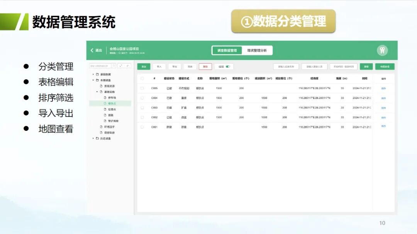Click the 导出 export button
The width and height of the screenshot is (417, 234).
click(175, 67)
